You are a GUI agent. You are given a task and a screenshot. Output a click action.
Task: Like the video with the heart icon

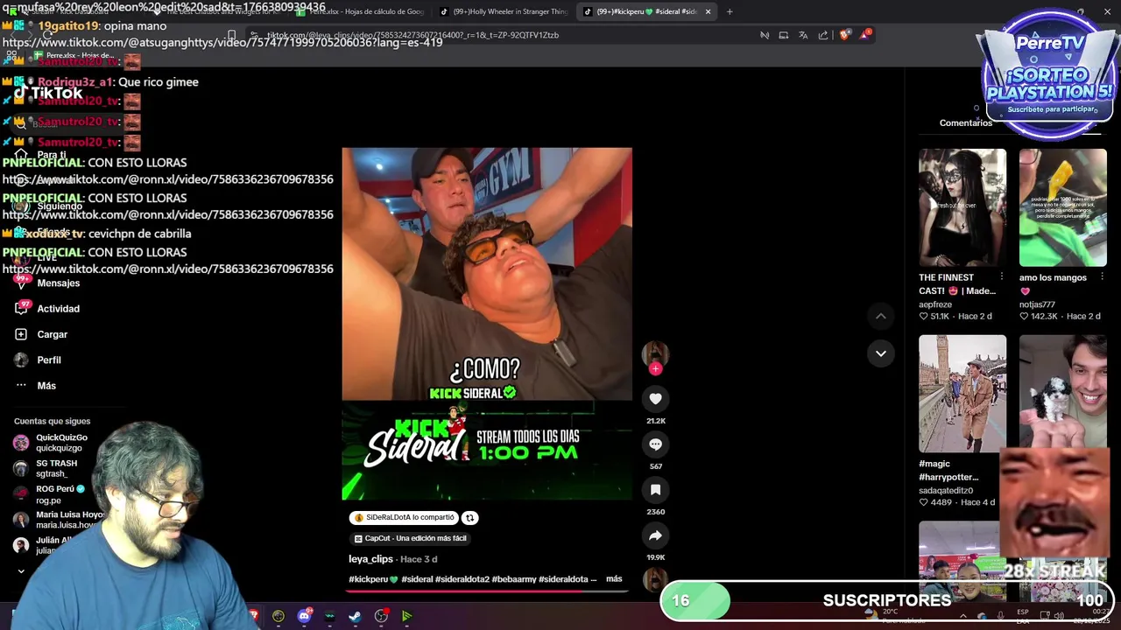coord(655,399)
